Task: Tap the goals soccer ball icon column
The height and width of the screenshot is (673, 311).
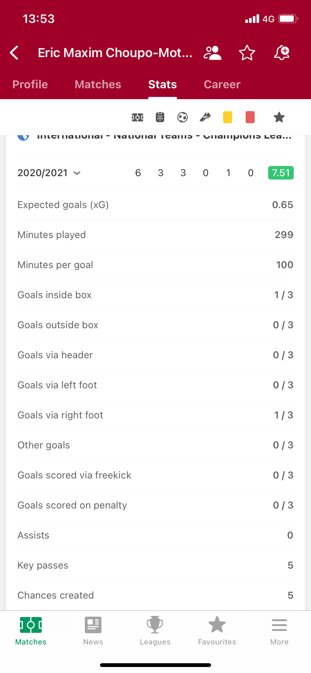Action: click(x=183, y=118)
